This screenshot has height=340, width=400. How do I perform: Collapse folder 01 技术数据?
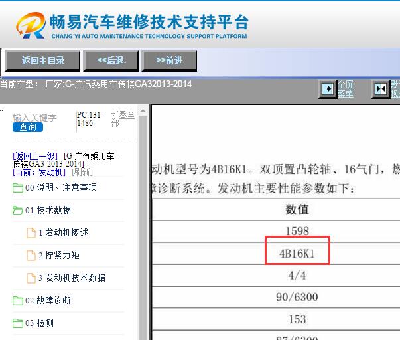pos(48,210)
